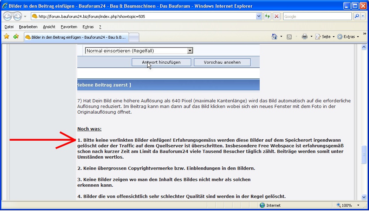The height and width of the screenshot is (211, 369).
Task: Open the Normal einsortieren (Regelfall) dropdown
Action: (x=139, y=51)
